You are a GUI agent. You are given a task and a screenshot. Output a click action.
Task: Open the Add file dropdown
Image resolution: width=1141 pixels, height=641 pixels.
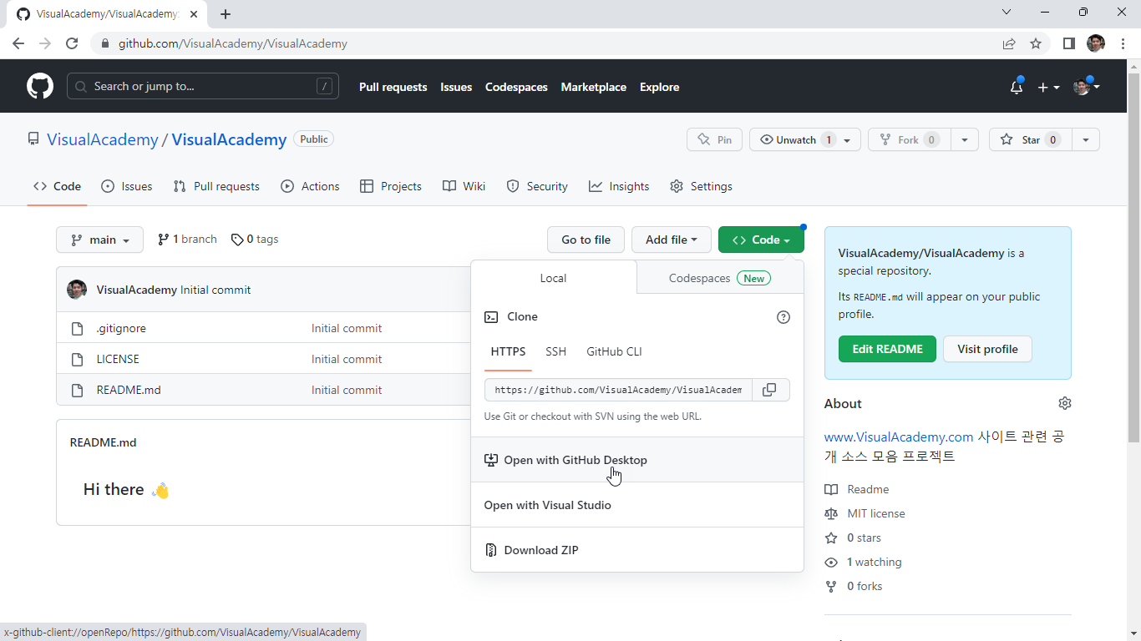coord(671,240)
